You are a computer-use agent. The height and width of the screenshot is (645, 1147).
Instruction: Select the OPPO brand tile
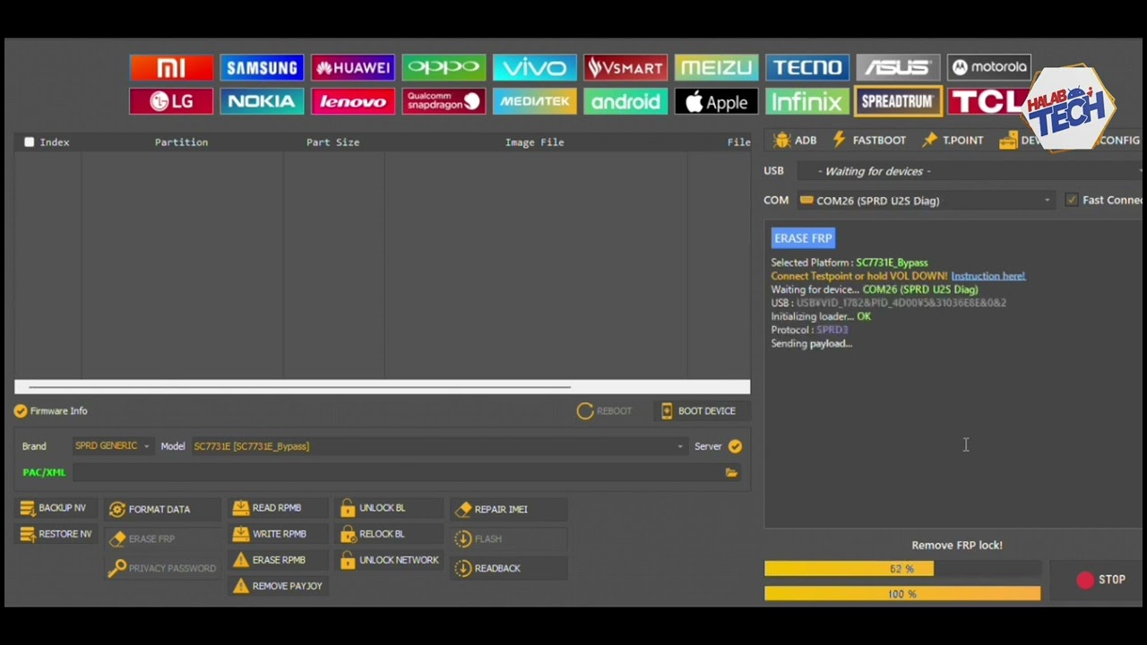click(x=444, y=67)
